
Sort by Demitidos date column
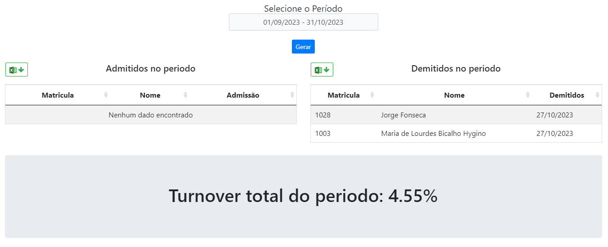(x=567, y=95)
